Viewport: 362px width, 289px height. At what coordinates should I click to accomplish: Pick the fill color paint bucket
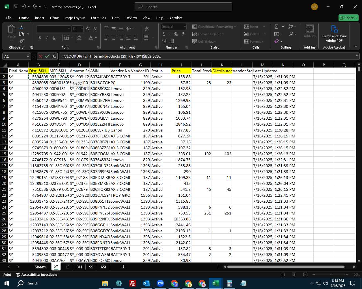coord(79,38)
